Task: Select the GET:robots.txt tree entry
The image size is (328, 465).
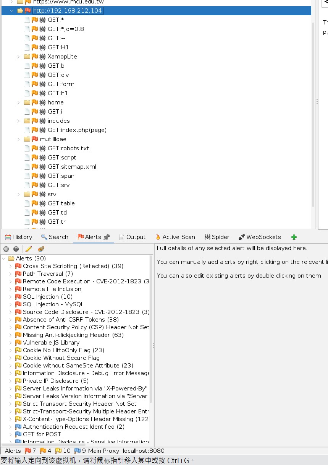Action: pos(68,148)
